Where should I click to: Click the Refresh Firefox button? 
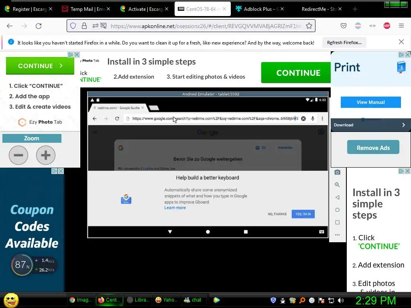[344, 43]
